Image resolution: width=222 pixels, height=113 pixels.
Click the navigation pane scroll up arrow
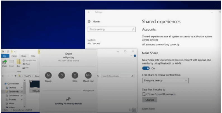(24, 81)
